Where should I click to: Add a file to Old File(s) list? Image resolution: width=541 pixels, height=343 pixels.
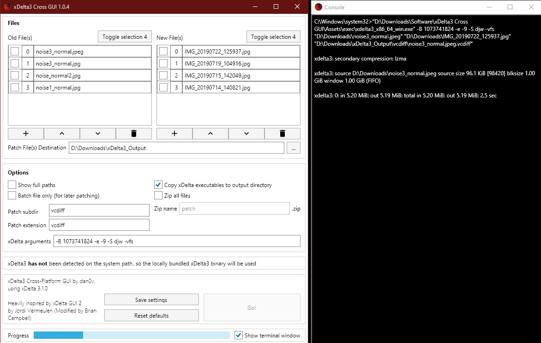pyautogui.click(x=26, y=133)
